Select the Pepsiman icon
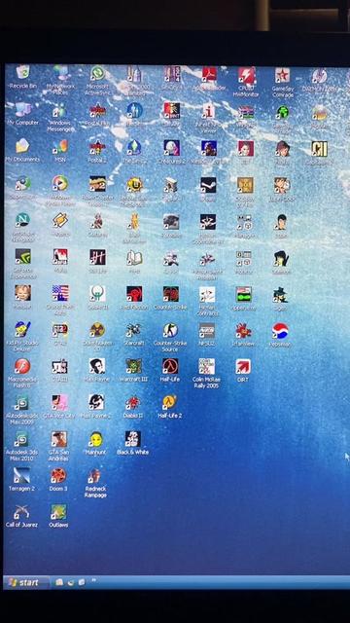 pos(280,331)
